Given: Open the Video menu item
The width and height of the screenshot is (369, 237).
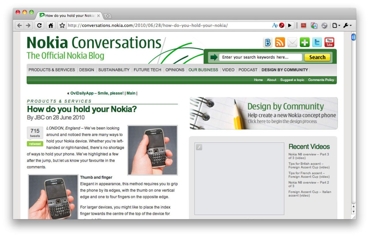Looking at the screenshot, I should click(x=228, y=70).
